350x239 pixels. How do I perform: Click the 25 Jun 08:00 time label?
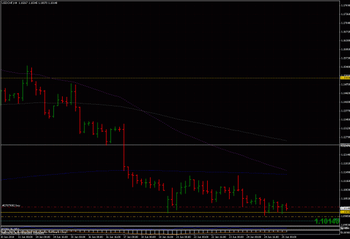tap(289, 237)
